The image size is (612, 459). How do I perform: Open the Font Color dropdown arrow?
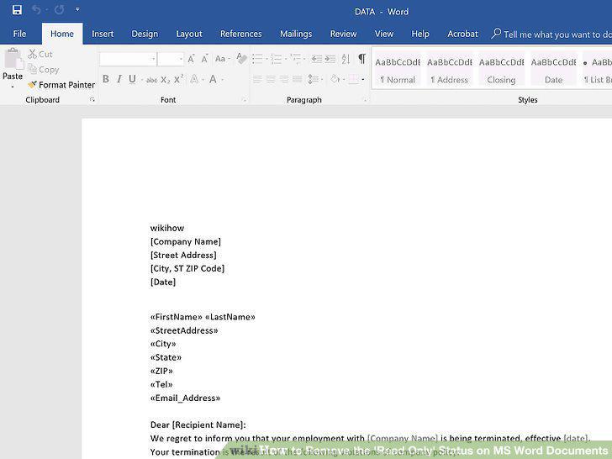click(x=223, y=80)
